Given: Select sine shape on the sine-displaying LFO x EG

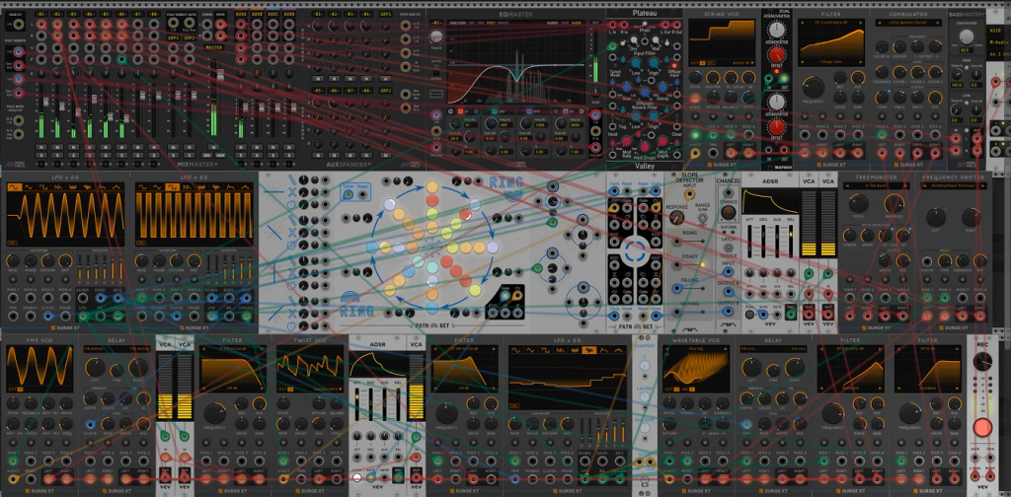Looking at the screenshot, I should pyautogui.click(x=14, y=186).
